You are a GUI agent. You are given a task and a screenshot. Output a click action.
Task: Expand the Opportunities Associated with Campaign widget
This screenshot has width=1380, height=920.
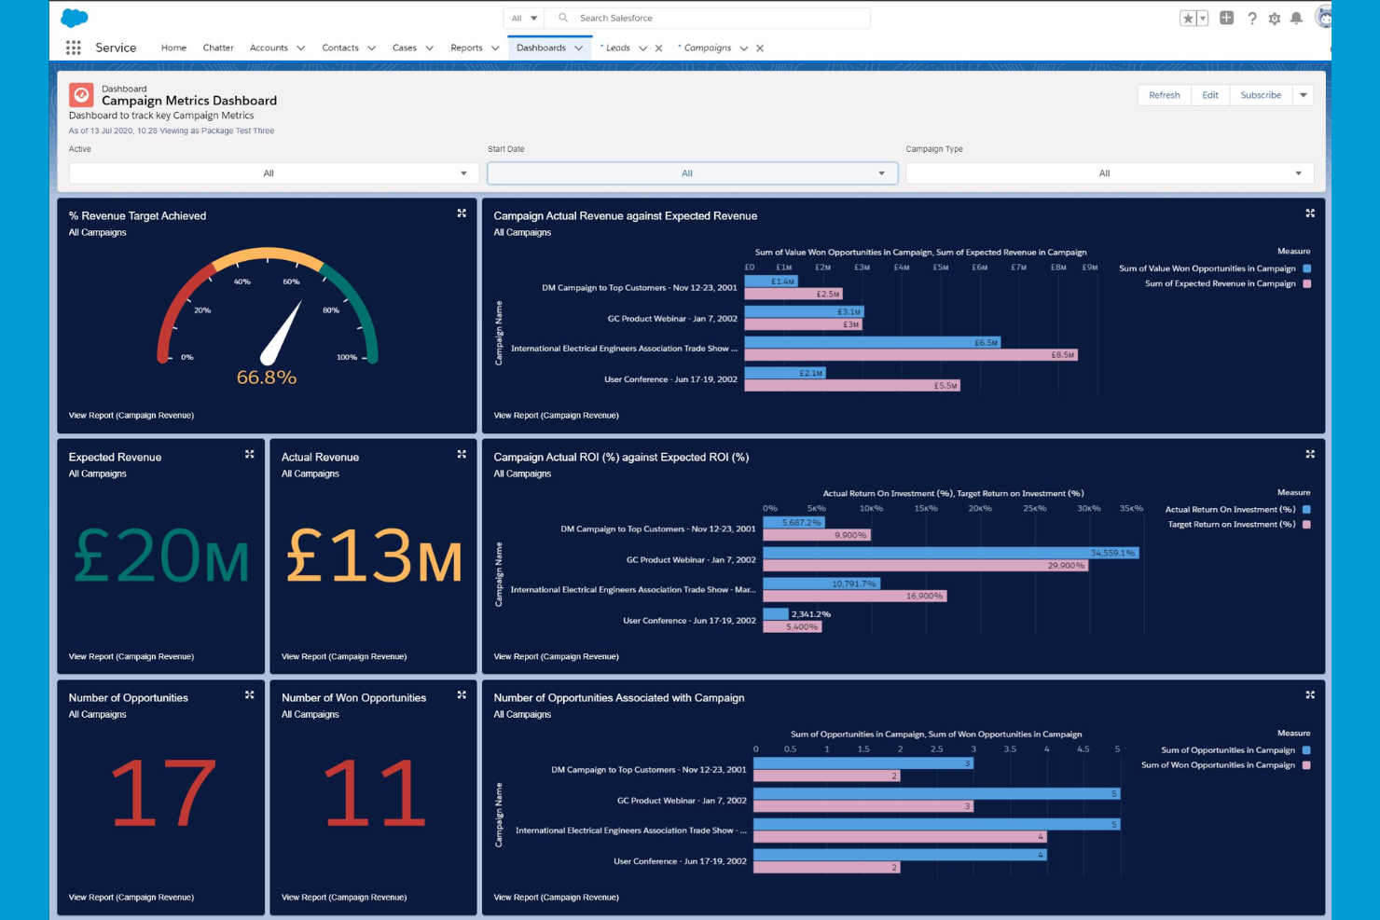(1310, 694)
